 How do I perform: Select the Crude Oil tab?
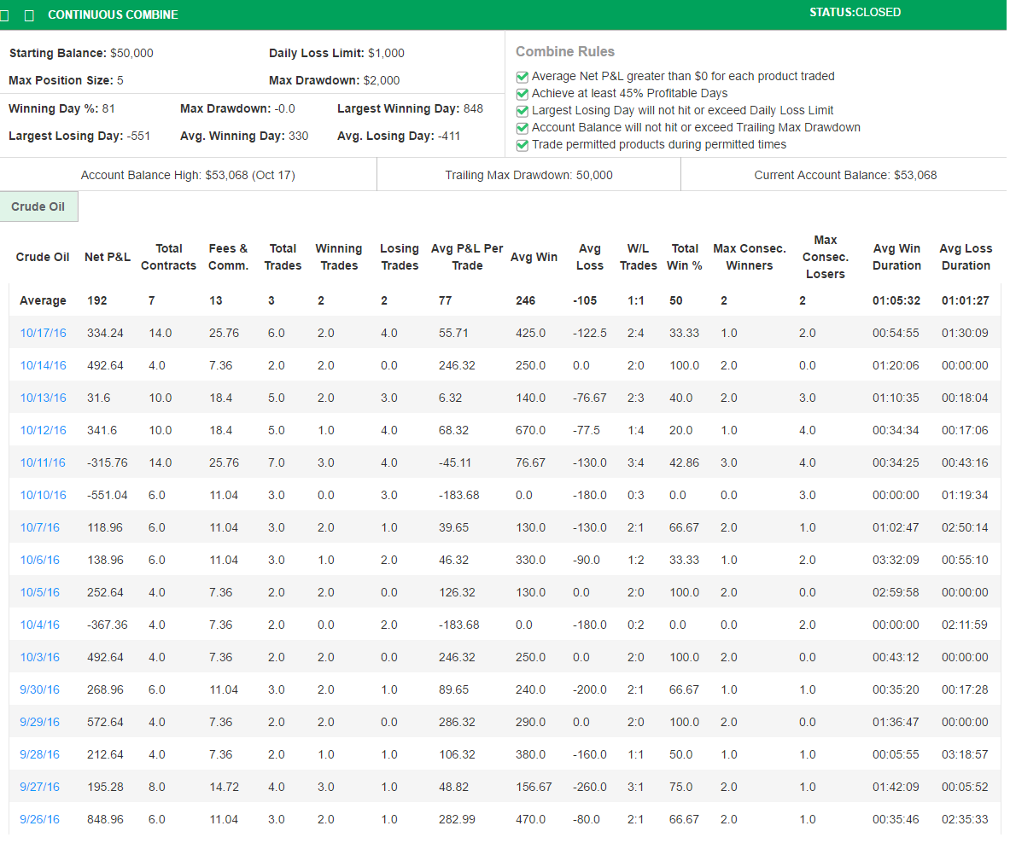tap(39, 207)
